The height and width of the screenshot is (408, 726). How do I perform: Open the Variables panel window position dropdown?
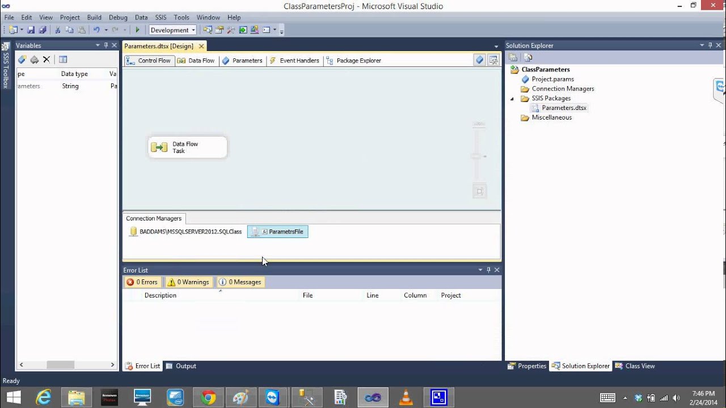coord(98,45)
